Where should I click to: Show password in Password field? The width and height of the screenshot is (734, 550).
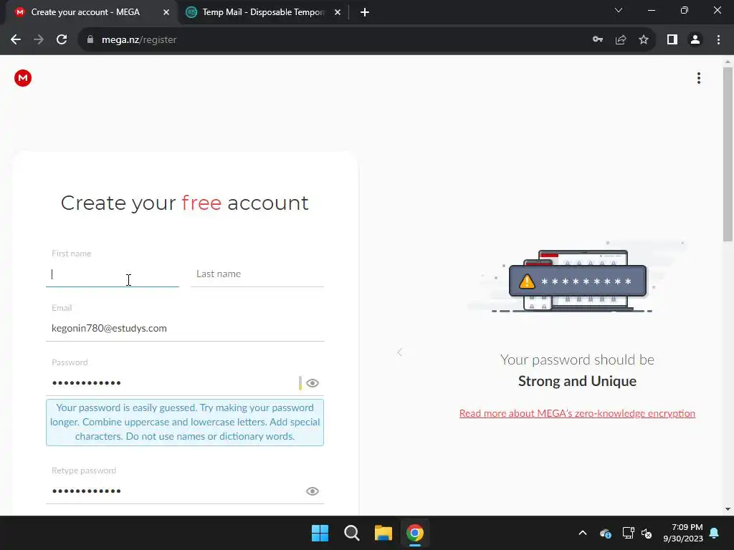click(313, 383)
